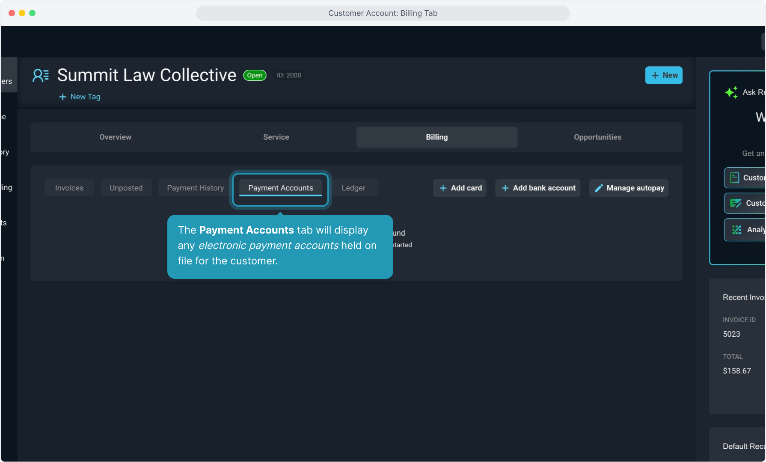Click the plus icon on Add card
The height and width of the screenshot is (462, 766).
click(443, 188)
